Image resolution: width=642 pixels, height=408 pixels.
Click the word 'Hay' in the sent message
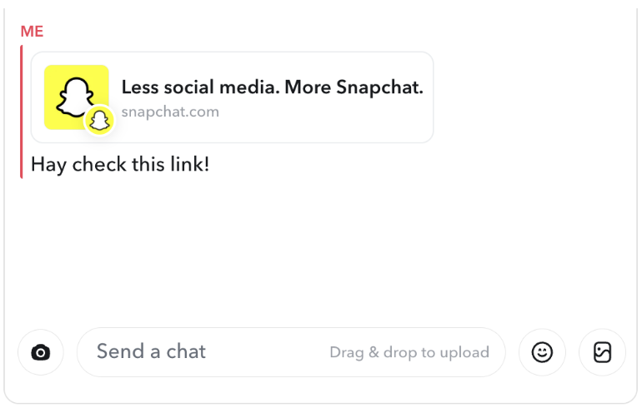[48, 164]
